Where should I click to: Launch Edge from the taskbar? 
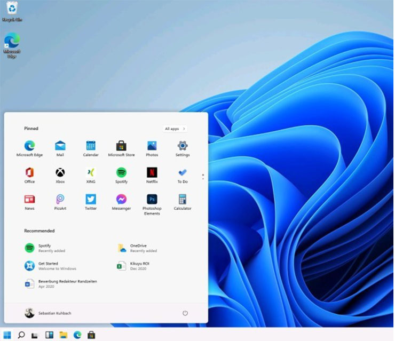(x=77, y=335)
